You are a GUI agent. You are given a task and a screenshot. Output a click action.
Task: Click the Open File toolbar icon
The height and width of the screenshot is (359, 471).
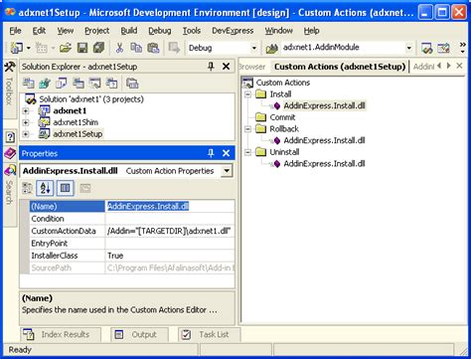pyautogui.click(x=66, y=48)
